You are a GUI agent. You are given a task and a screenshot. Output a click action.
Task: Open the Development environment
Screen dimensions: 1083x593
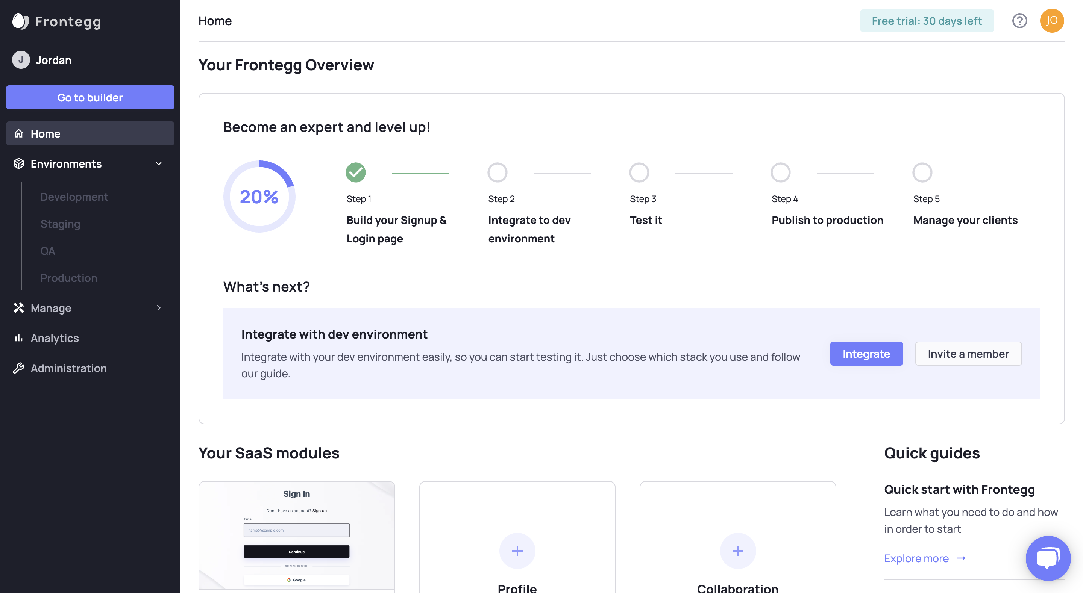[74, 197]
